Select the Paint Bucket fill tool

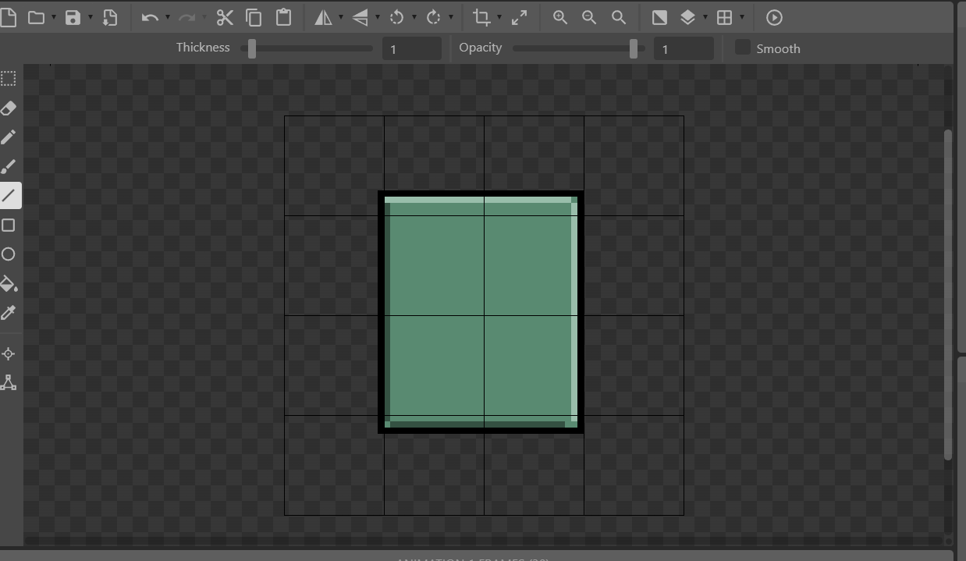point(9,283)
